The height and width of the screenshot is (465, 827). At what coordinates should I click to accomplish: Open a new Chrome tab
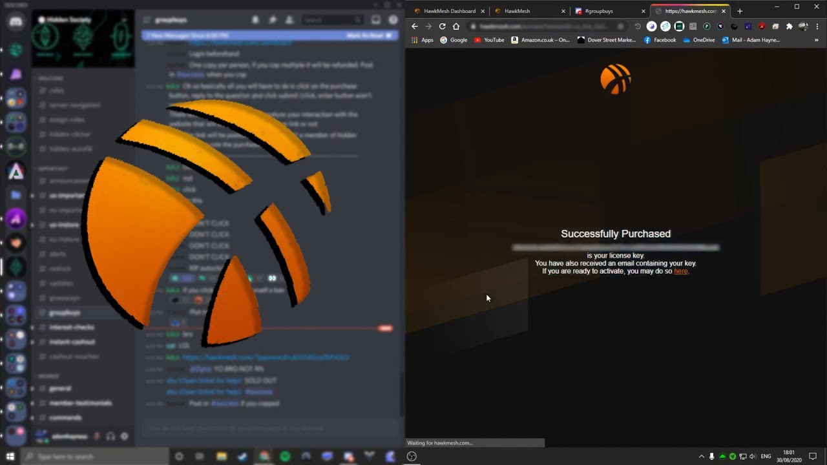coord(740,11)
